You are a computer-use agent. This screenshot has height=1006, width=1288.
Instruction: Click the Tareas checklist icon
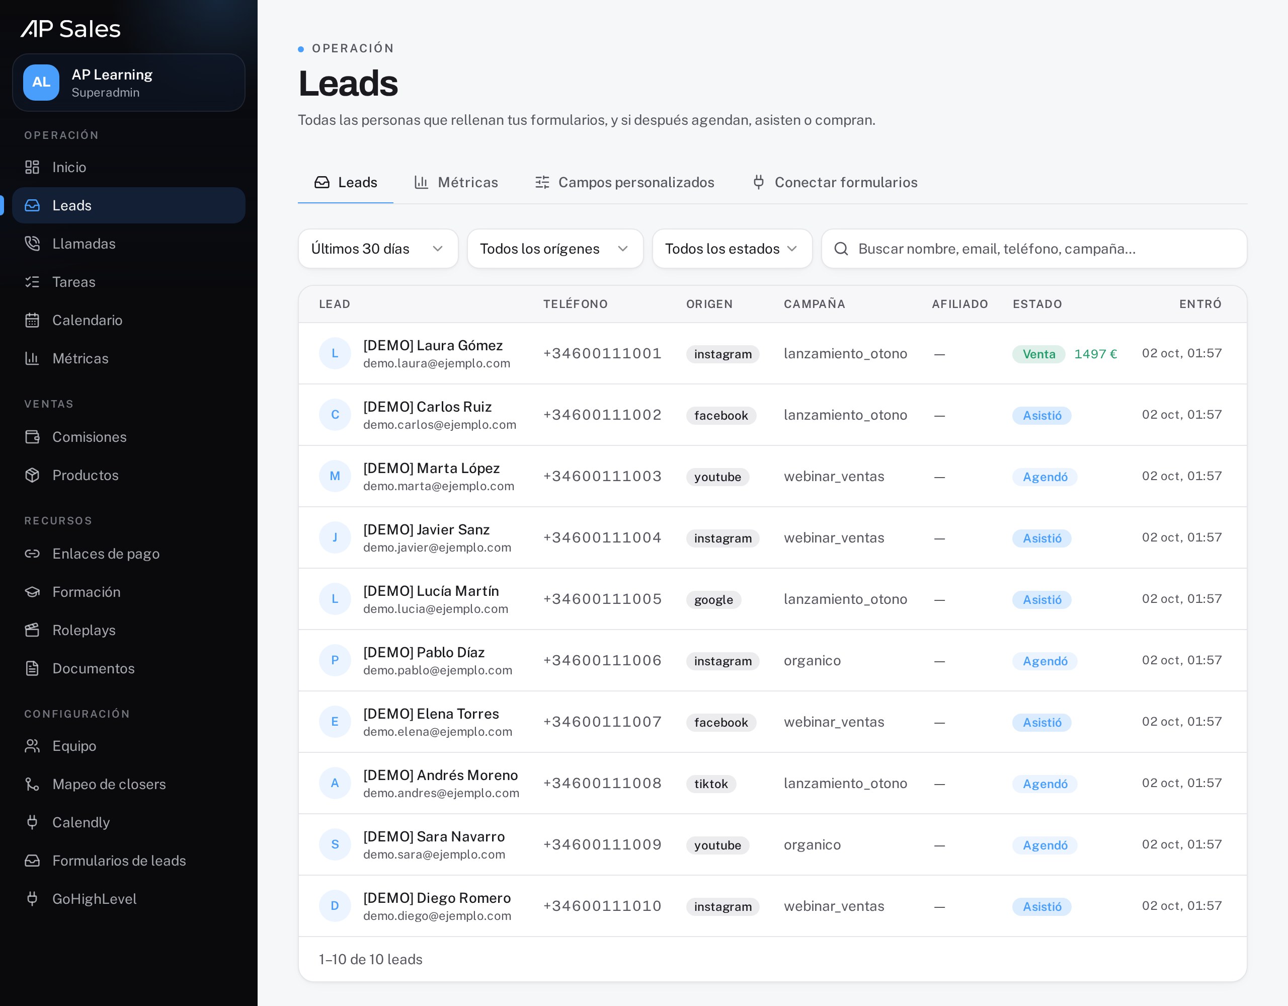32,282
